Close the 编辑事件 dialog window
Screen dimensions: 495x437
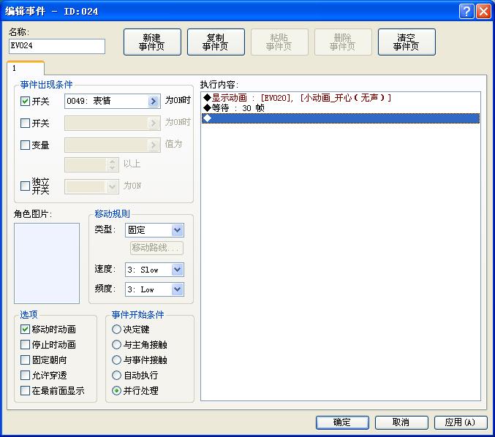tap(483, 12)
